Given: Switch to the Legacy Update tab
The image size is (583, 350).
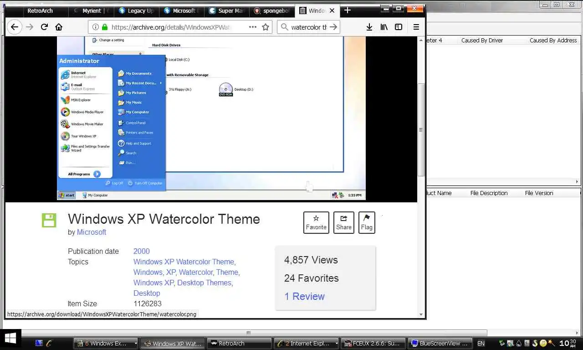Looking at the screenshot, I should (x=136, y=10).
